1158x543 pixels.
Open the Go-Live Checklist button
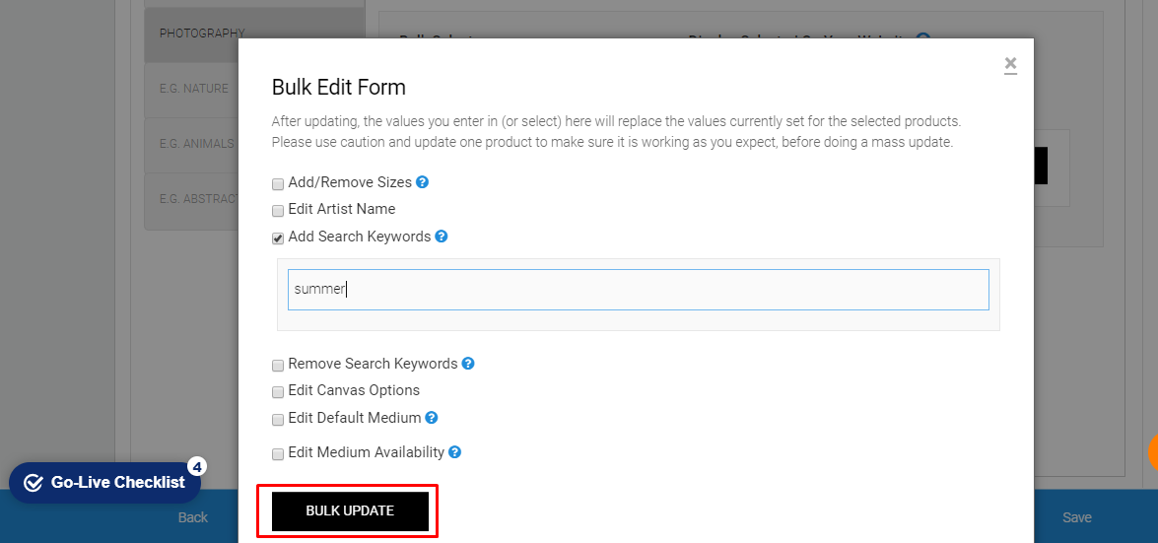[104, 483]
